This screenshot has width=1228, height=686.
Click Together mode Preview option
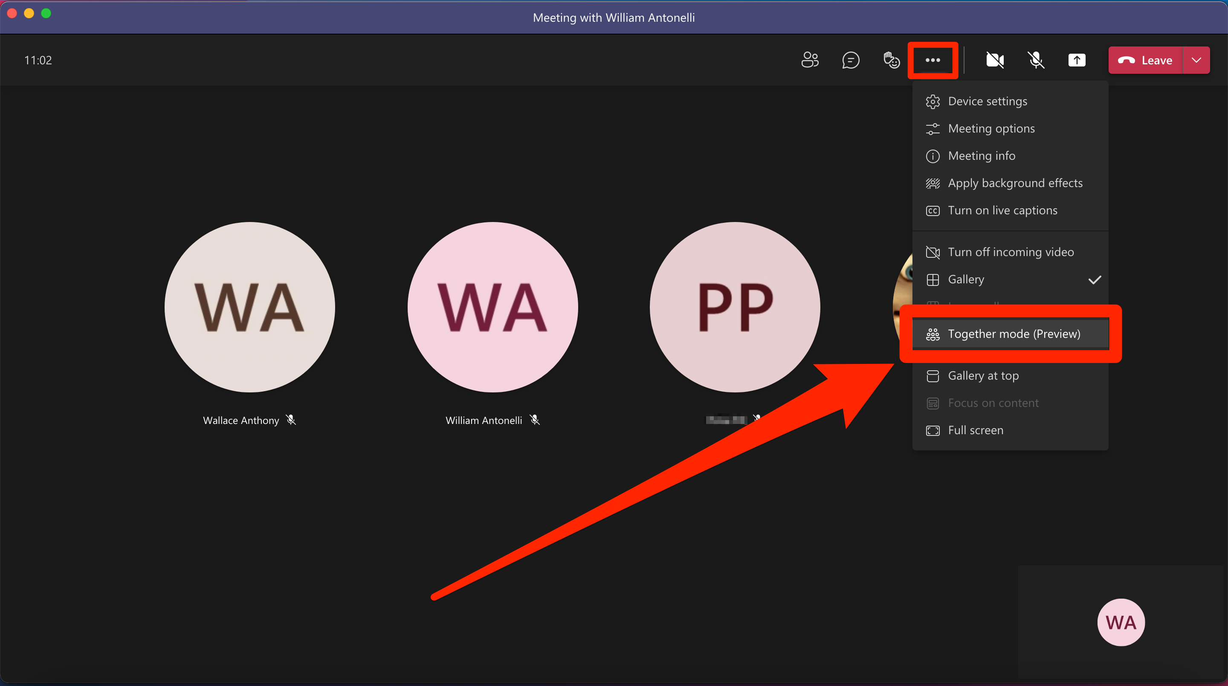tap(1014, 333)
